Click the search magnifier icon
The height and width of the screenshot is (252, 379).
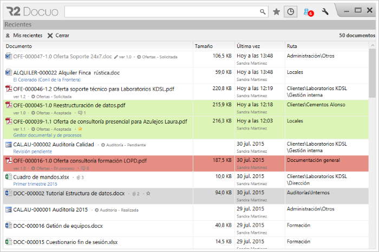263,12
